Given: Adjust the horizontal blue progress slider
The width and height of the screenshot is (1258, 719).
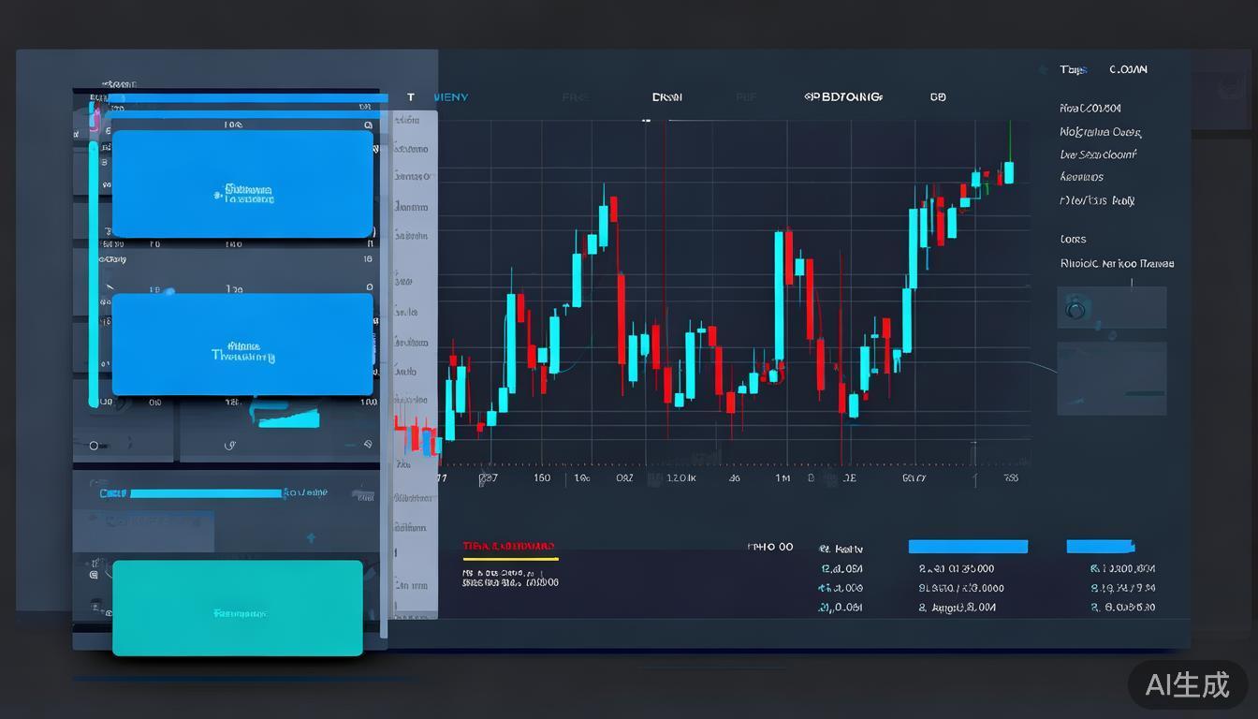Looking at the screenshot, I should [206, 493].
